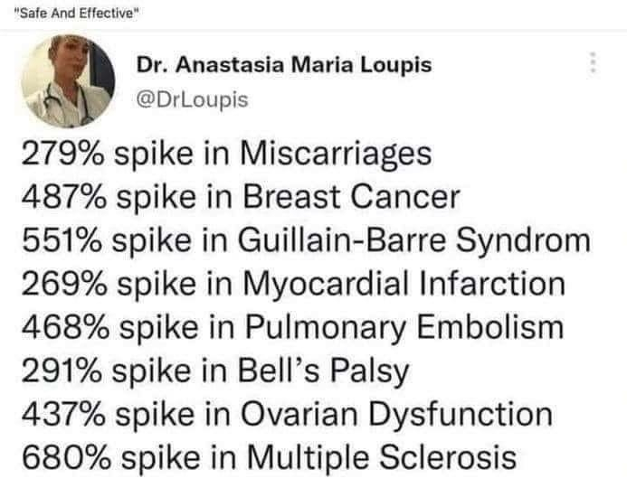This screenshot has width=627, height=488.
Task: Select the Guillain-Barre Syndrom text
Action: (x=414, y=240)
